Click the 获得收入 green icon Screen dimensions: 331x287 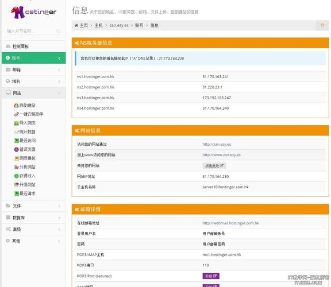pyautogui.click(x=17, y=176)
